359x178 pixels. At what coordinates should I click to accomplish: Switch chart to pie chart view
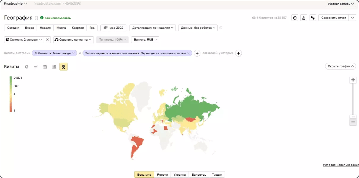point(27,67)
